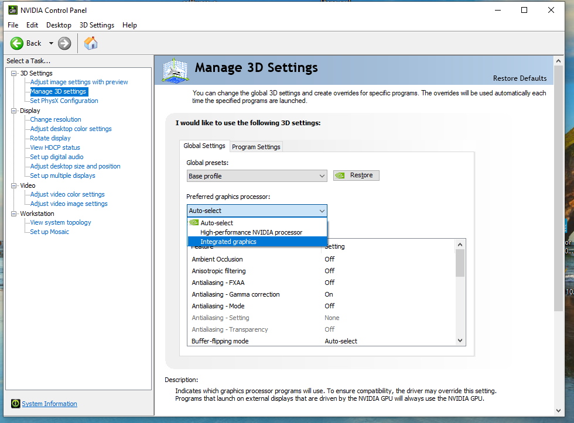The image size is (574, 423).
Task: Click the Home icon in toolbar
Action: (91, 43)
